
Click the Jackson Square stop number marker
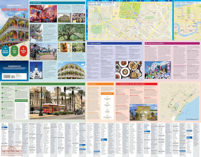click(x=116, y=94)
